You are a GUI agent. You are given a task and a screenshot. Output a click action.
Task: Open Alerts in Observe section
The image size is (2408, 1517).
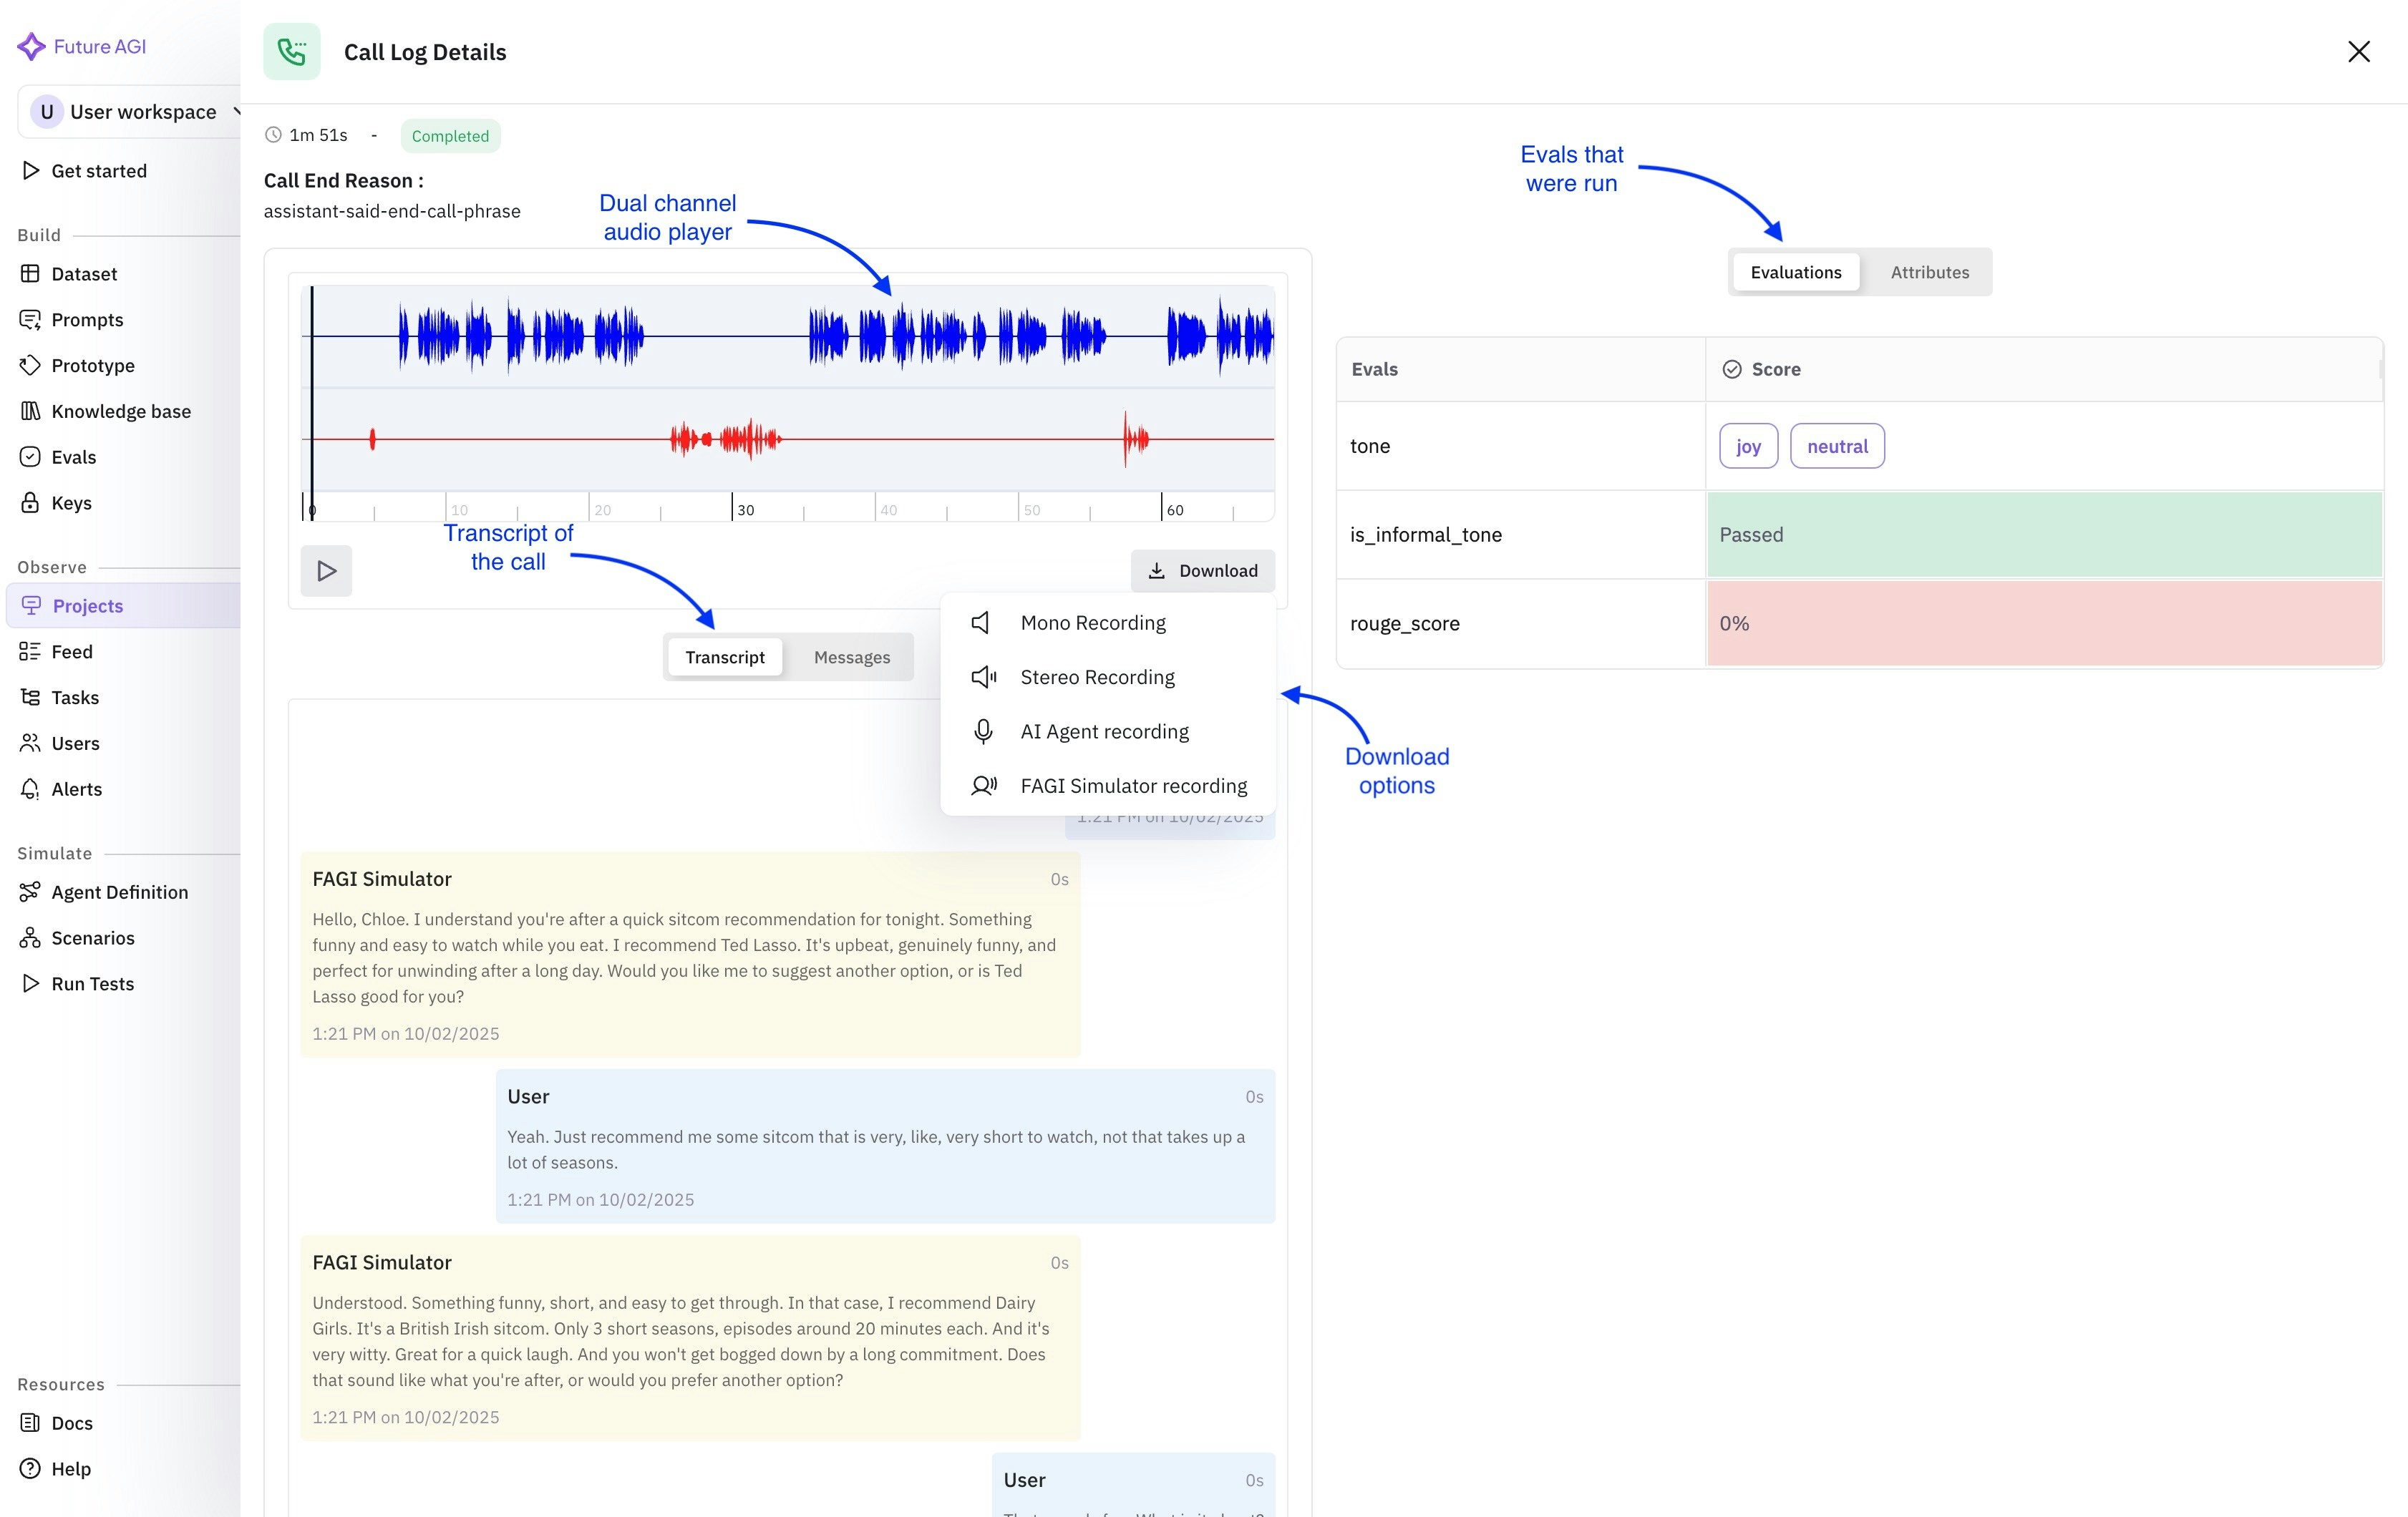click(x=76, y=789)
